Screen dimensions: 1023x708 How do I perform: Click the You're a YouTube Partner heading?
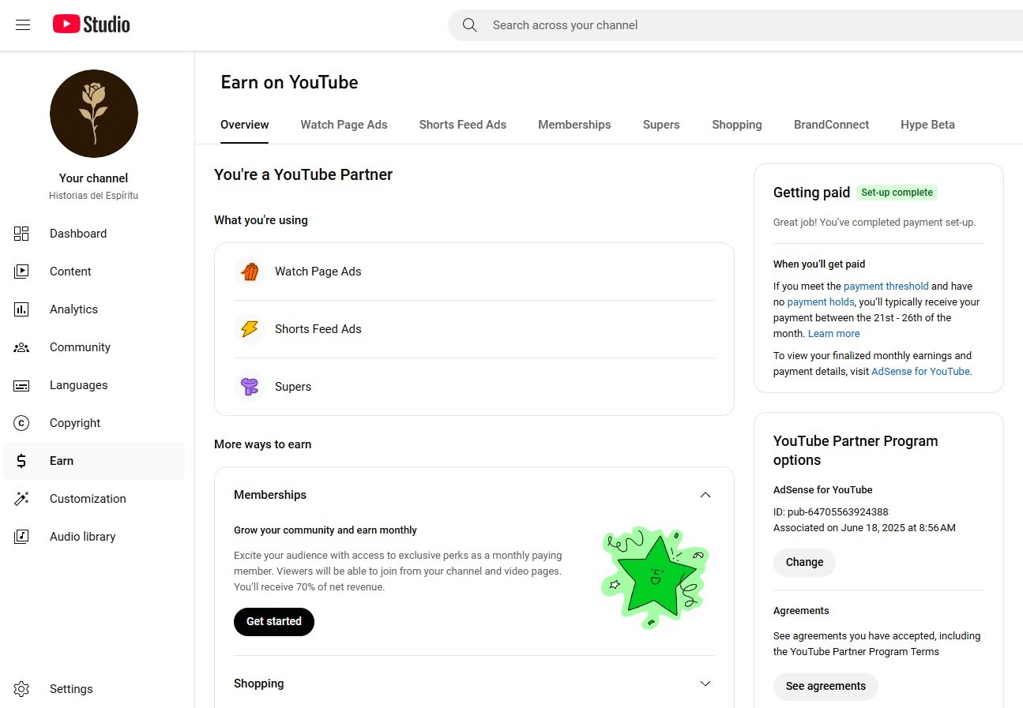click(303, 175)
